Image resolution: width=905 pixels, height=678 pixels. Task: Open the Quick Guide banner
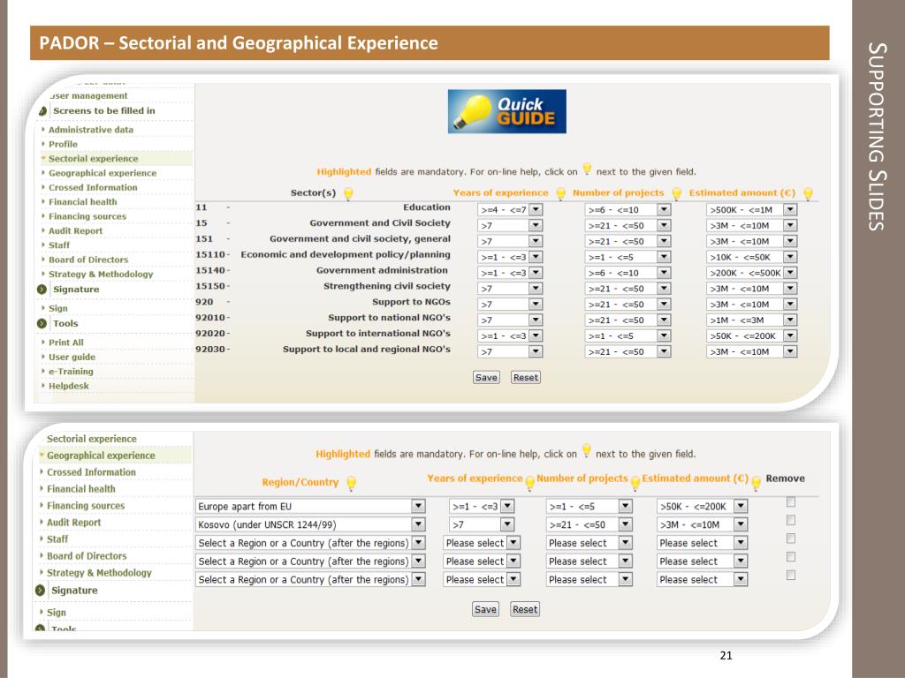pos(506,111)
